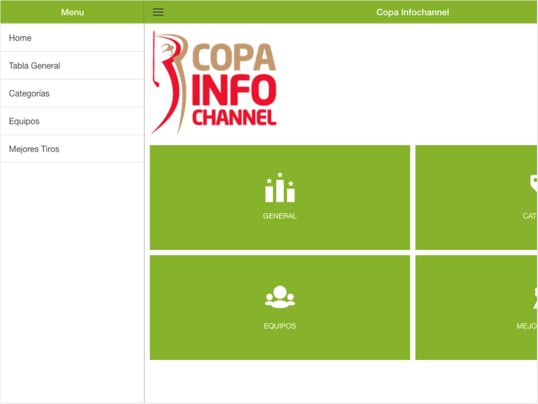Viewport: 538px width, 404px height.
Task: Click the Copa Info Channel logo
Action: [x=214, y=83]
